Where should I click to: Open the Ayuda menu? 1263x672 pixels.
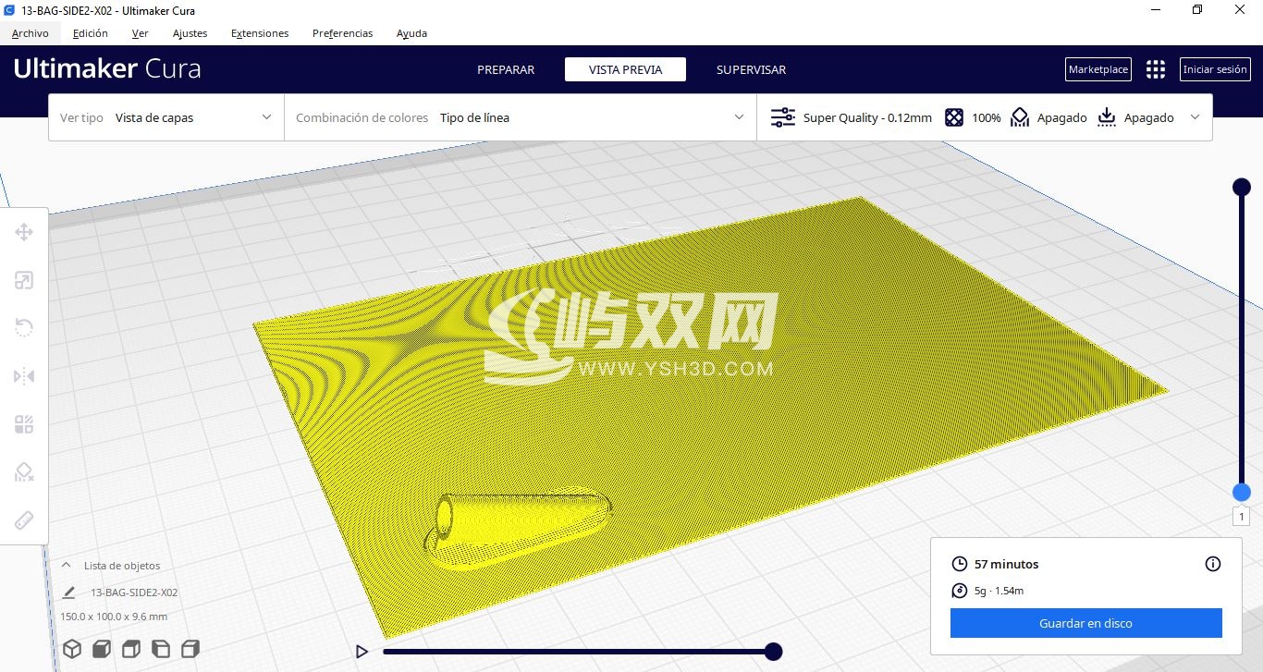(x=411, y=33)
